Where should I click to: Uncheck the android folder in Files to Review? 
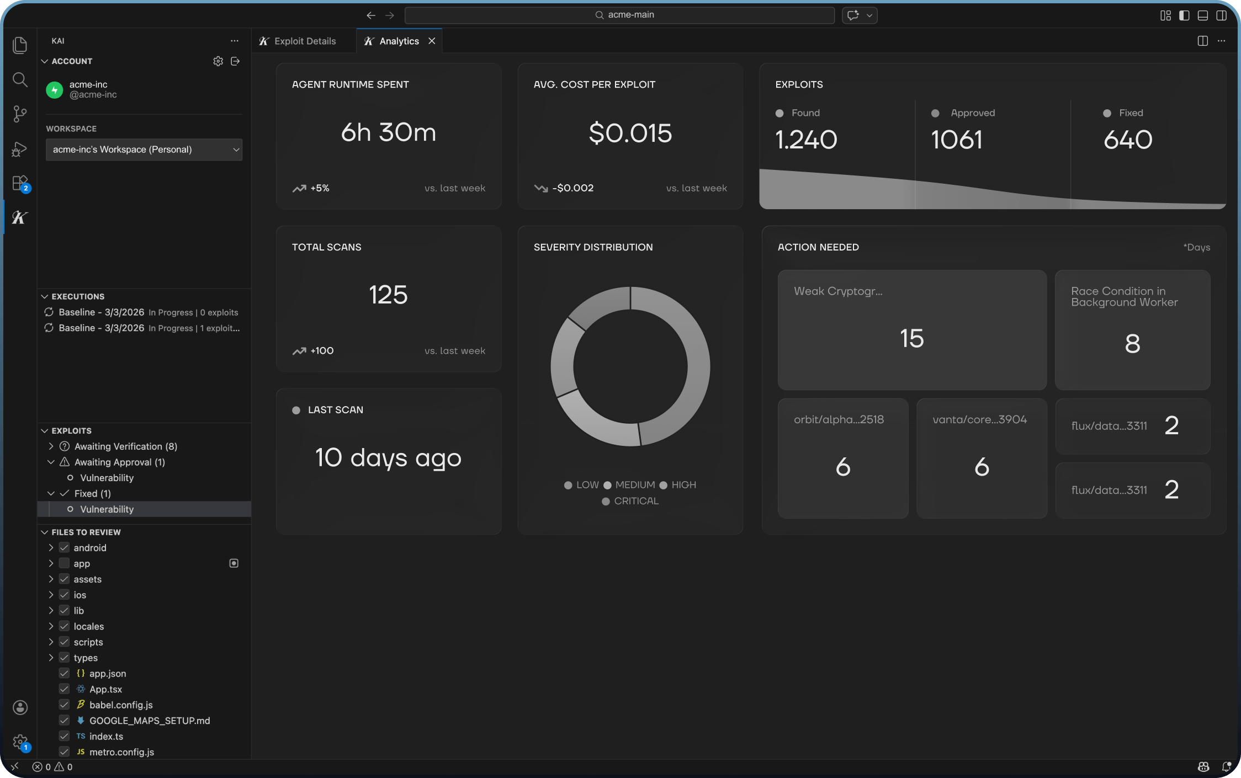pos(63,547)
